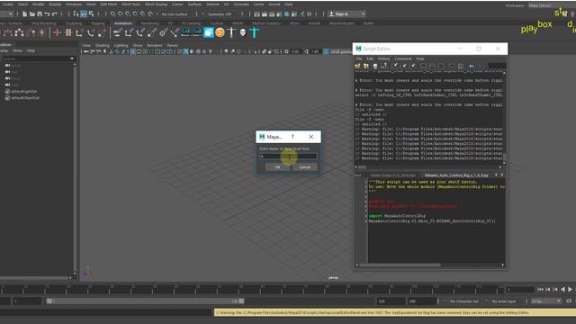Click script editor input horizontal scrollbar

click(400, 265)
